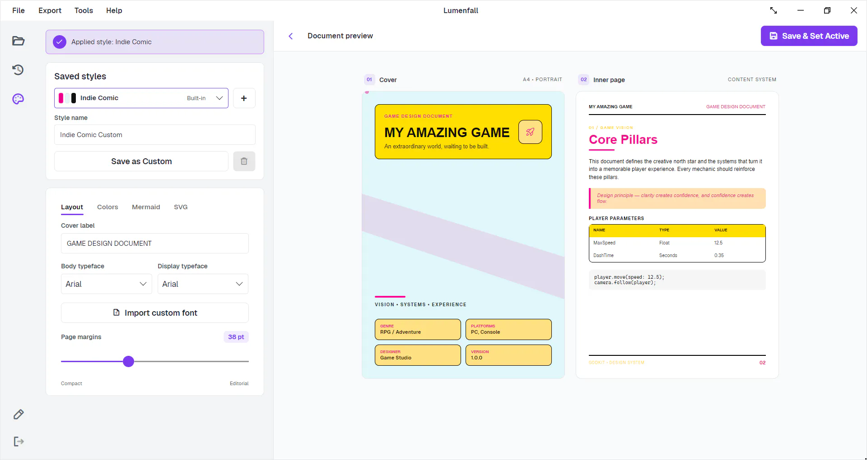Click the PLAYER PARAMETERS table heading
The height and width of the screenshot is (460, 867).
616,218
